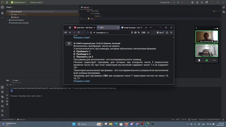Open Version Control Git tool window icon

(2, 115)
